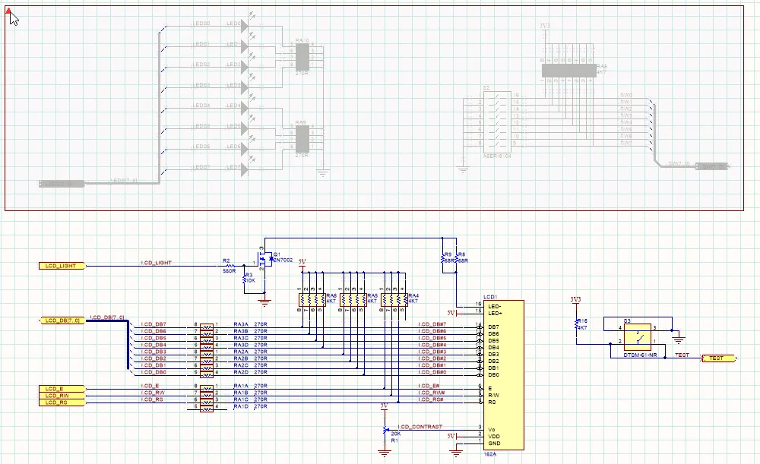The image size is (760, 464).
Task: Click the LCD1 designator text
Action: click(490, 297)
